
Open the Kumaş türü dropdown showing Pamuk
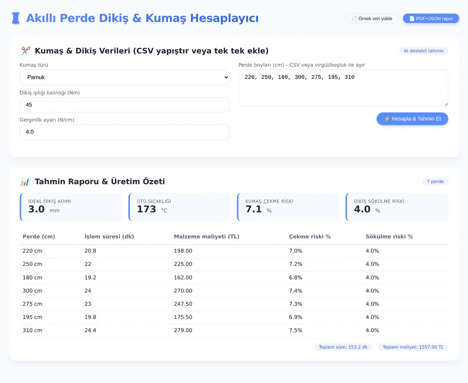125,77
